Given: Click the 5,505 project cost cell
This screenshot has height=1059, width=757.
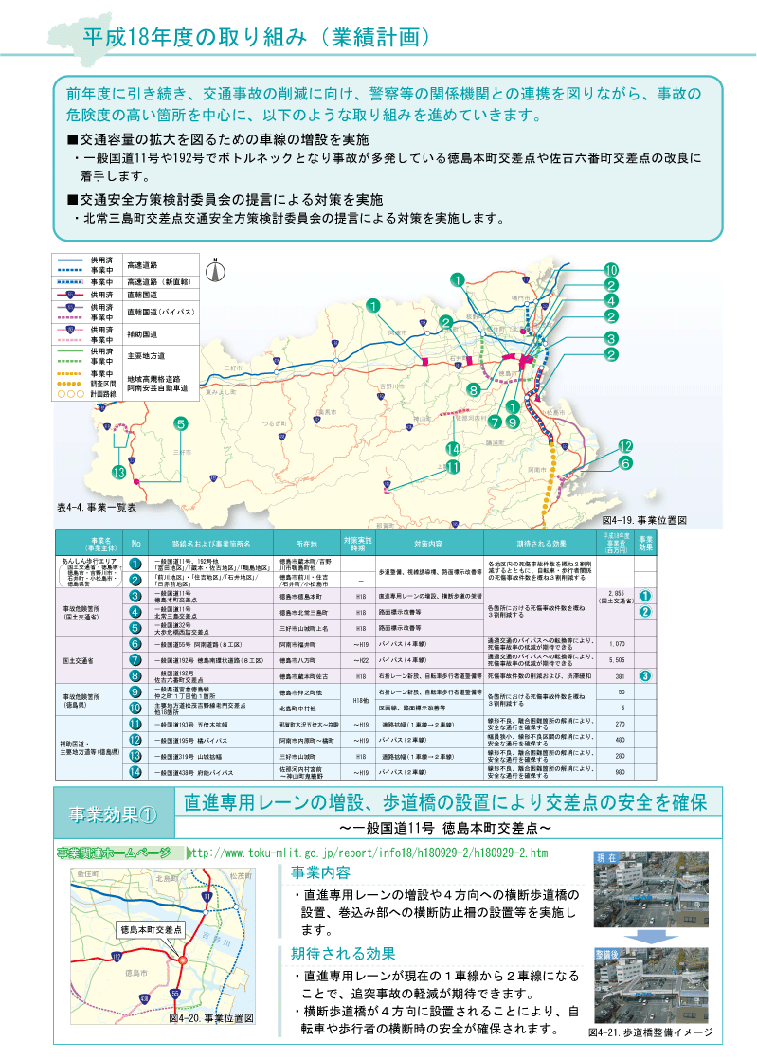Looking at the screenshot, I should tap(617, 660).
